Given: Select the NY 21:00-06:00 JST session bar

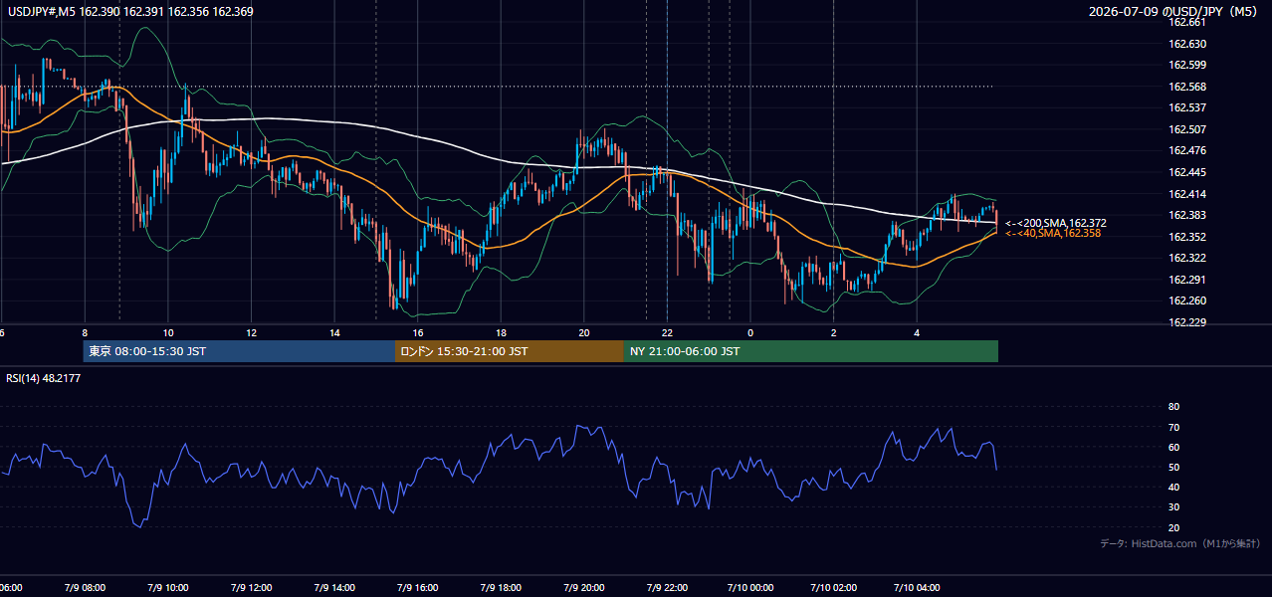Looking at the screenshot, I should point(811,351).
